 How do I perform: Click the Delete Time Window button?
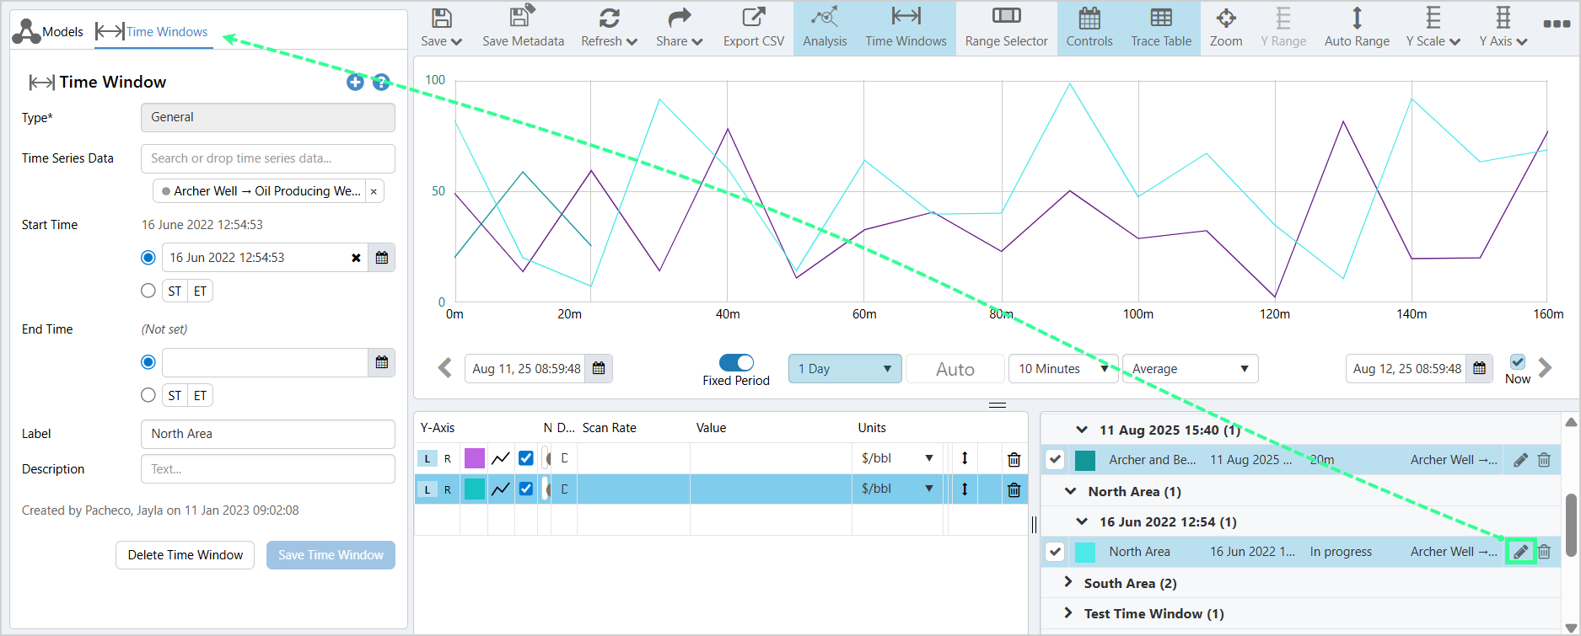(x=185, y=555)
